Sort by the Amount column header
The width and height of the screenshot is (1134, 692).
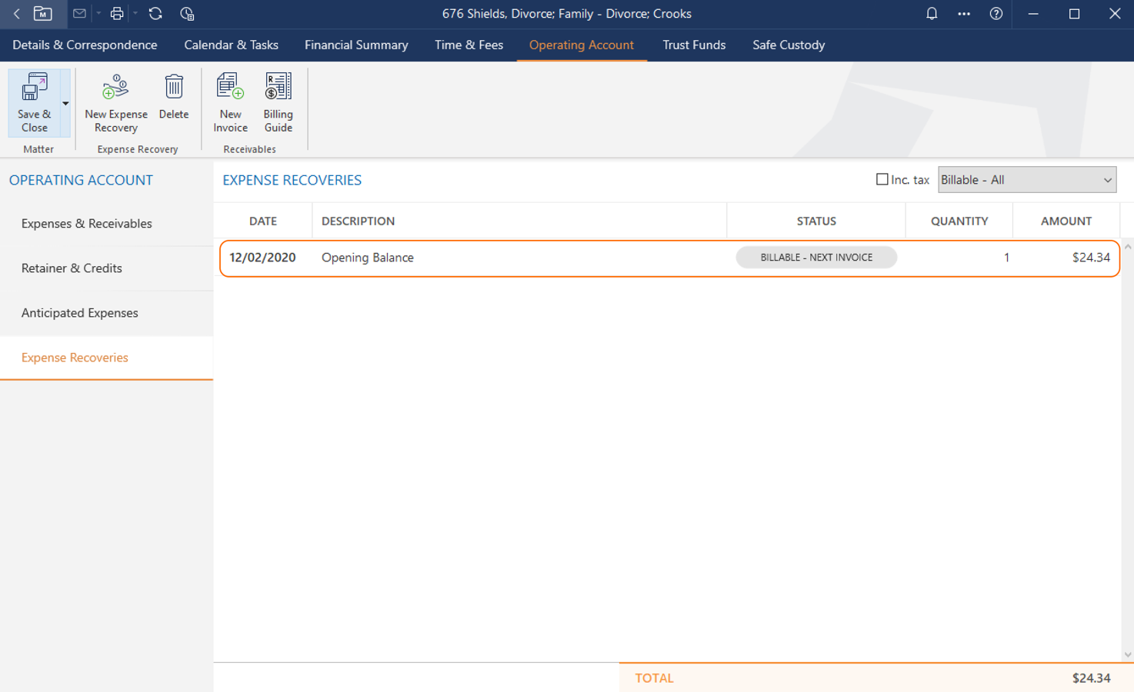(1066, 221)
